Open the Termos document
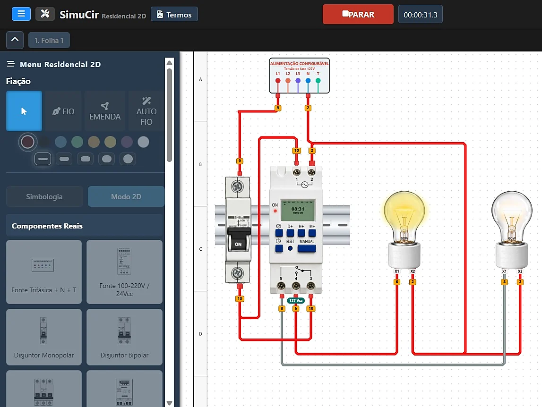The image size is (542, 407). coord(174,15)
